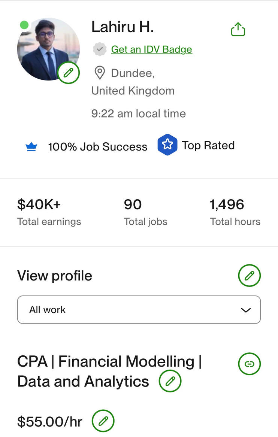Edit View profile section with pencil icon
Image resolution: width=278 pixels, height=437 pixels.
click(x=249, y=276)
